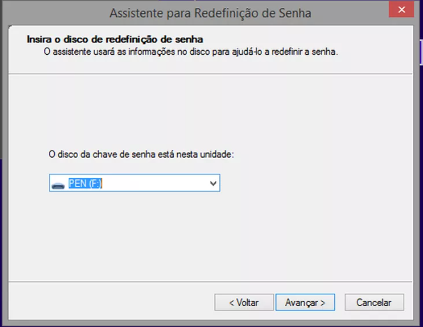The image size is (423, 327).
Task: Expand the drive selection dropdown arrow
Action: [213, 183]
